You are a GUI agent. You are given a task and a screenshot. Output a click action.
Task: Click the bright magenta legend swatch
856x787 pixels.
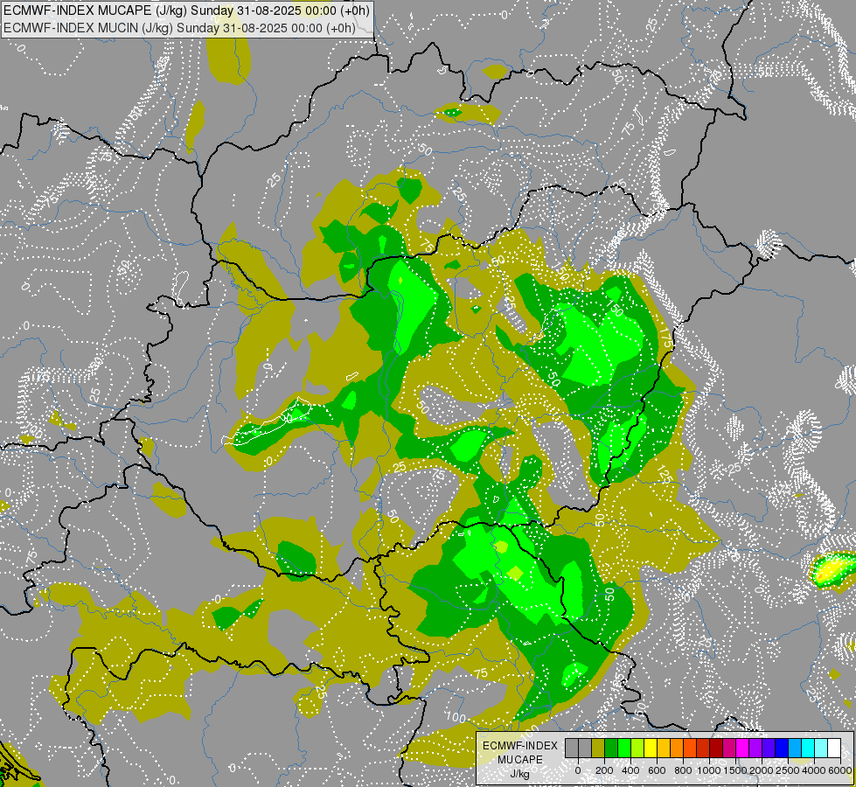[742, 748]
